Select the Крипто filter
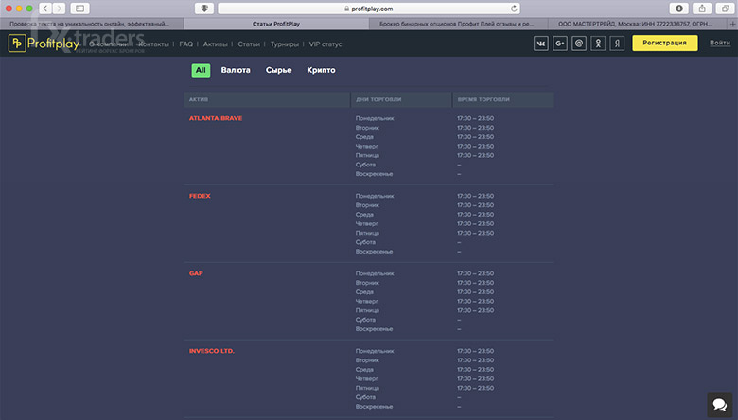The image size is (738, 420). point(321,70)
